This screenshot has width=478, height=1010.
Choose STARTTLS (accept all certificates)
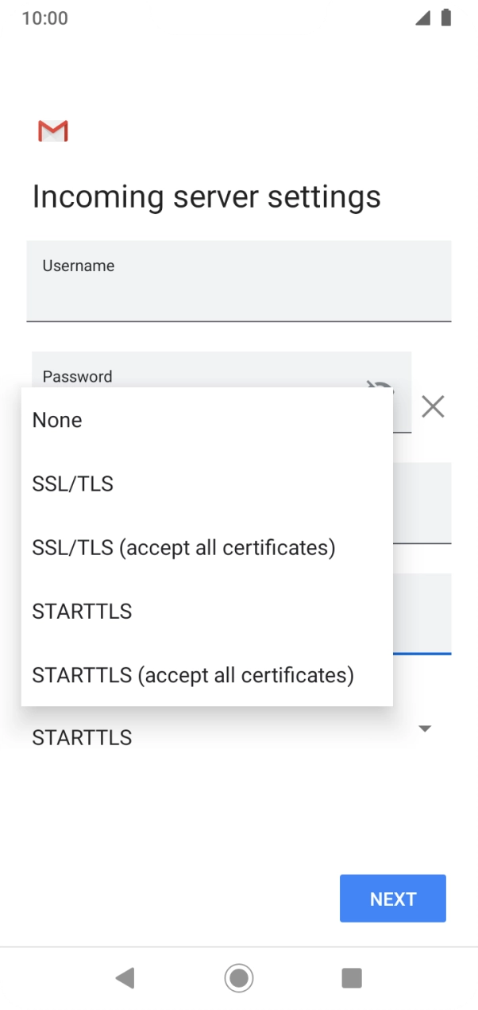192,674
